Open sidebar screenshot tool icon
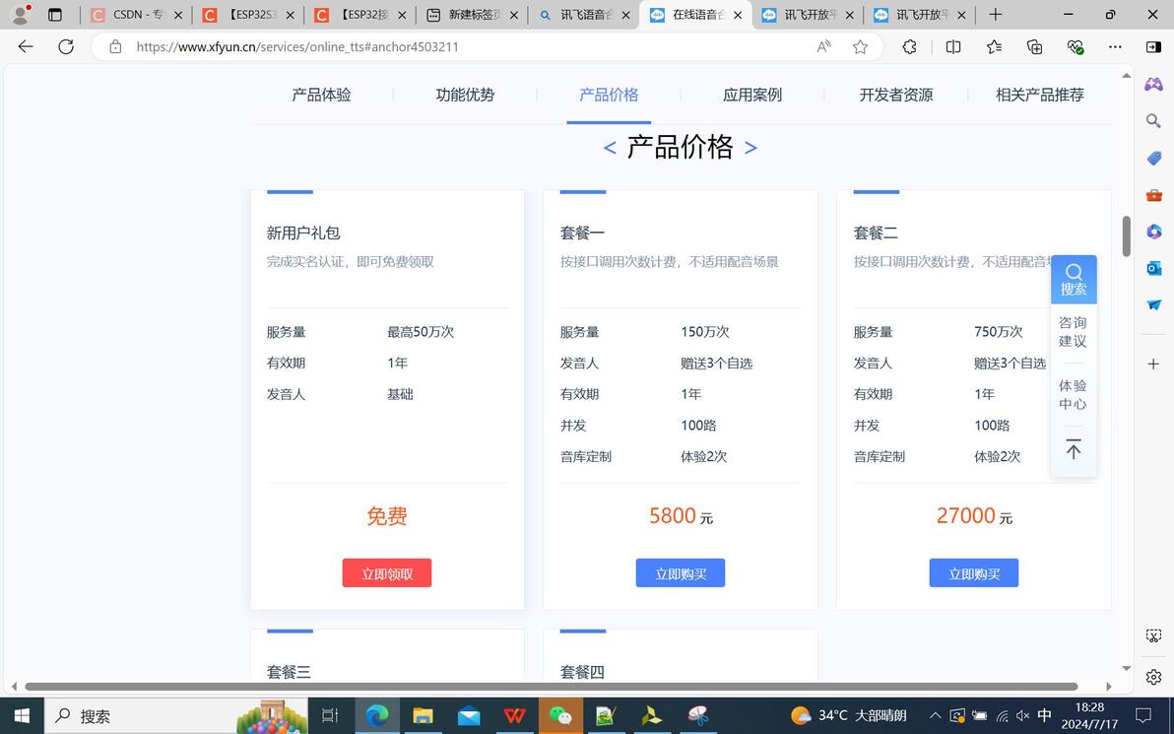1174x734 pixels. point(1153,635)
